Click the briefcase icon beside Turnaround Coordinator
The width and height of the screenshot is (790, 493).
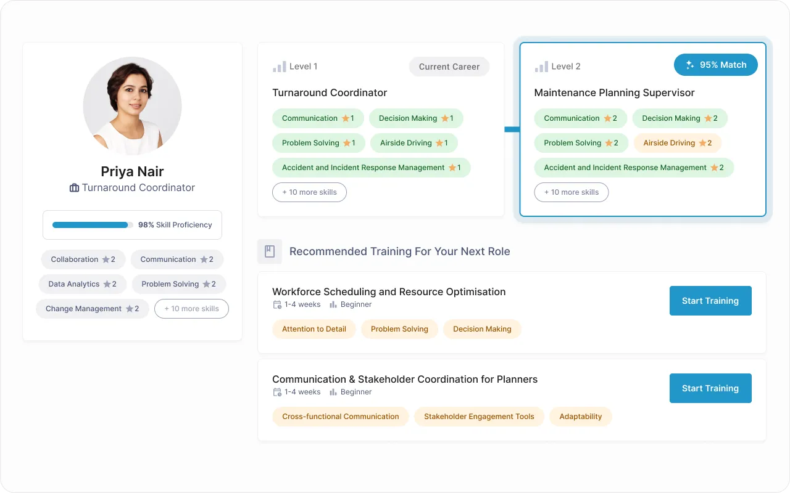pyautogui.click(x=74, y=188)
